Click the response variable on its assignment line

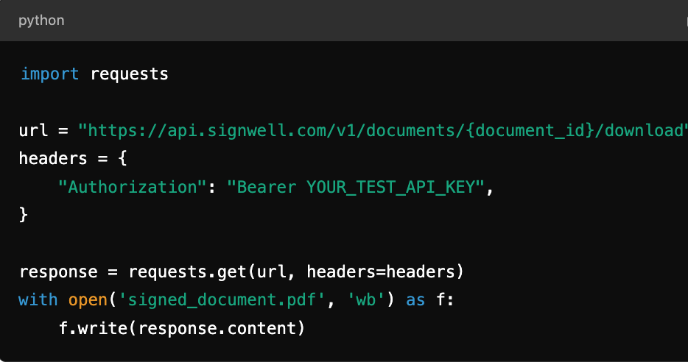[x=58, y=271]
